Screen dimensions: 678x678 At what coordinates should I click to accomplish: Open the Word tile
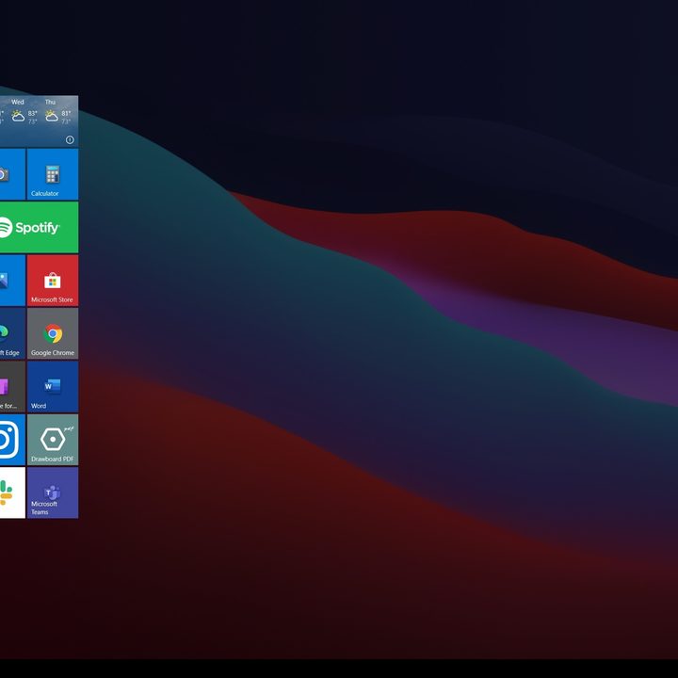click(53, 387)
